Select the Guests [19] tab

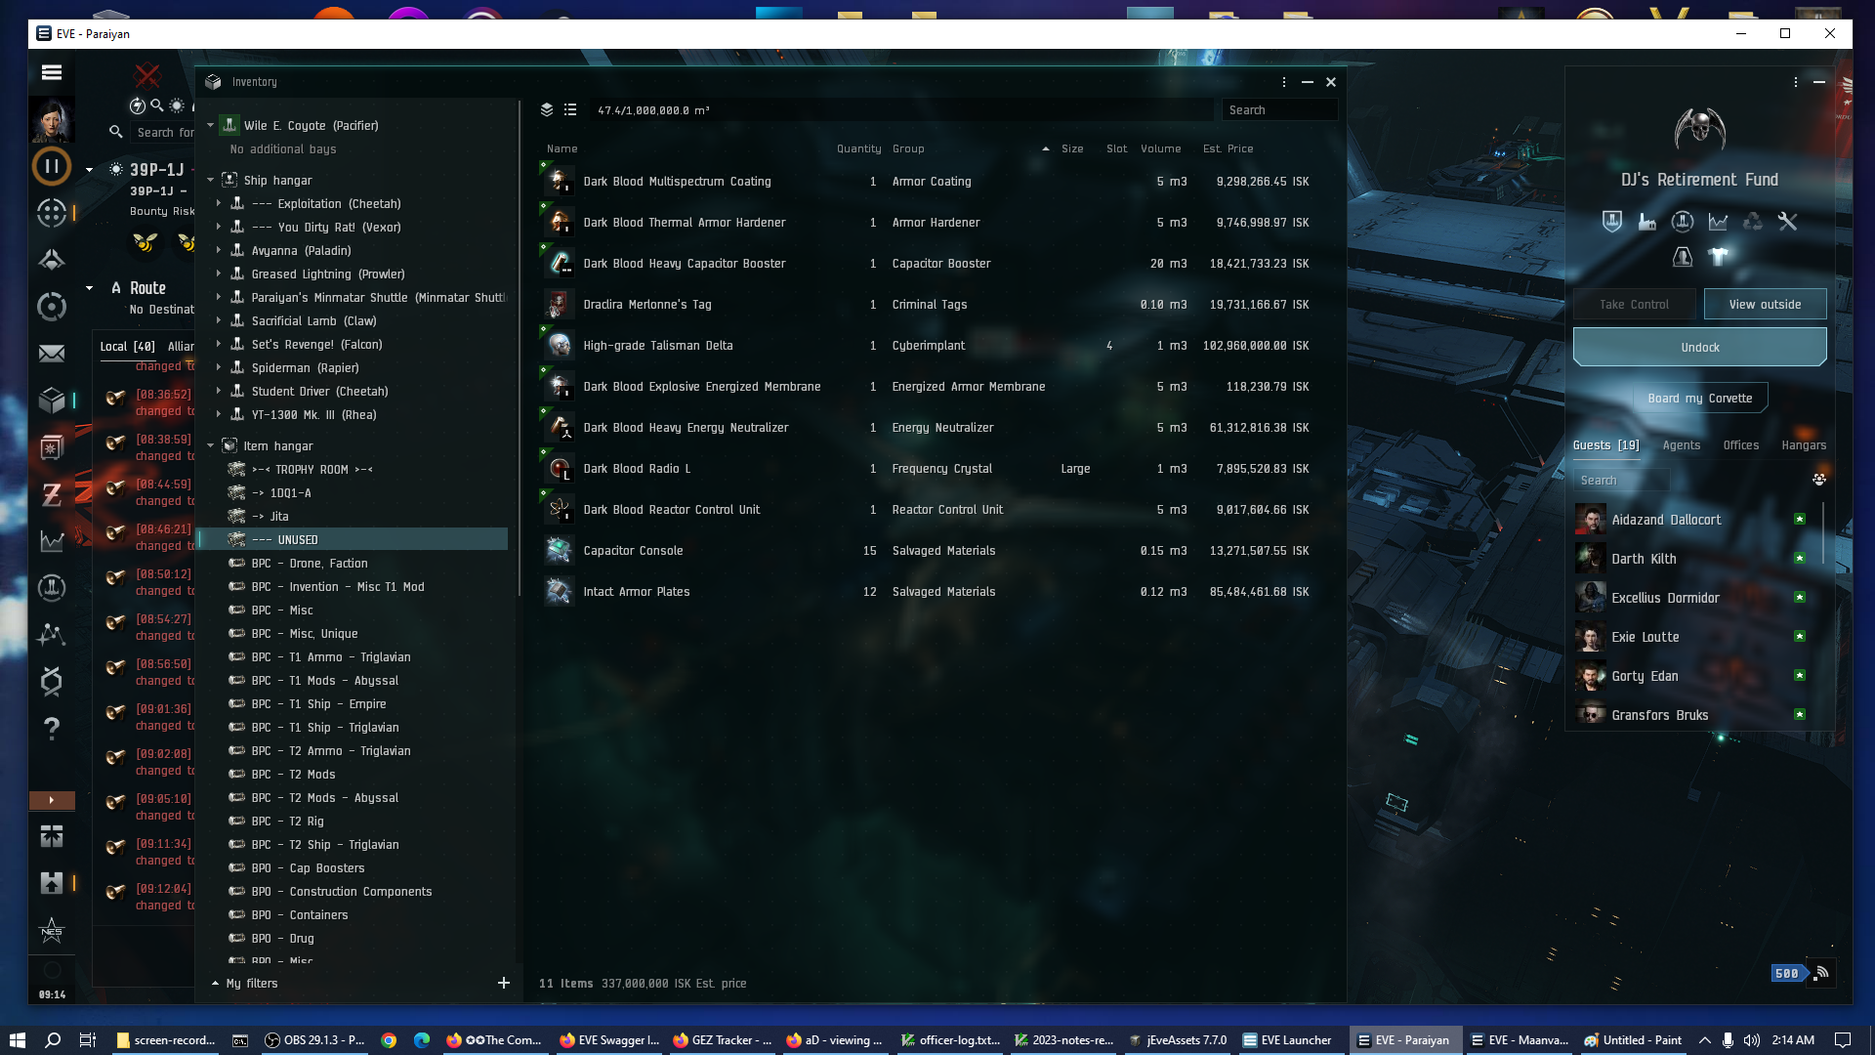1605,445
